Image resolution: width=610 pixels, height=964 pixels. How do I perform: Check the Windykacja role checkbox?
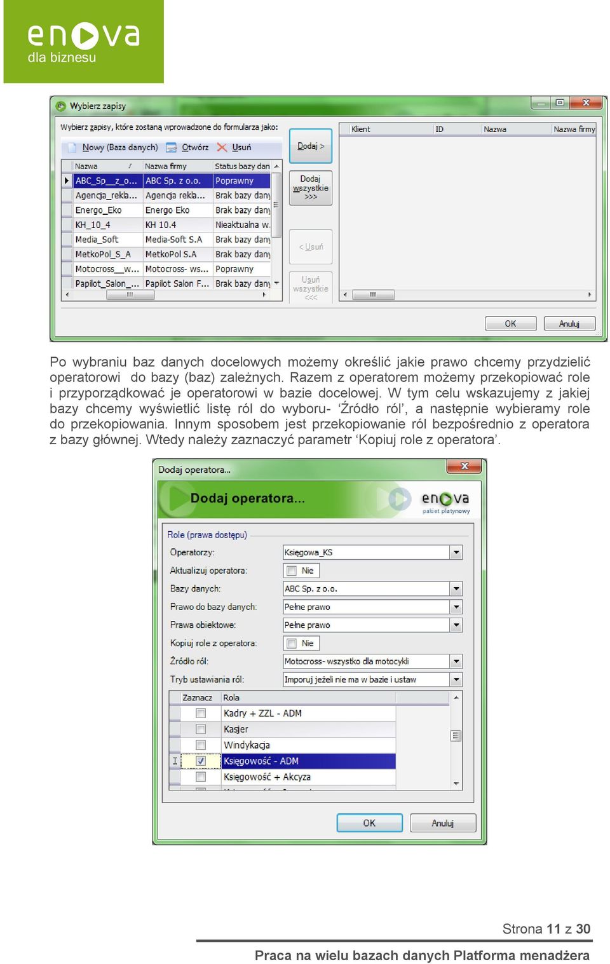coord(201,745)
